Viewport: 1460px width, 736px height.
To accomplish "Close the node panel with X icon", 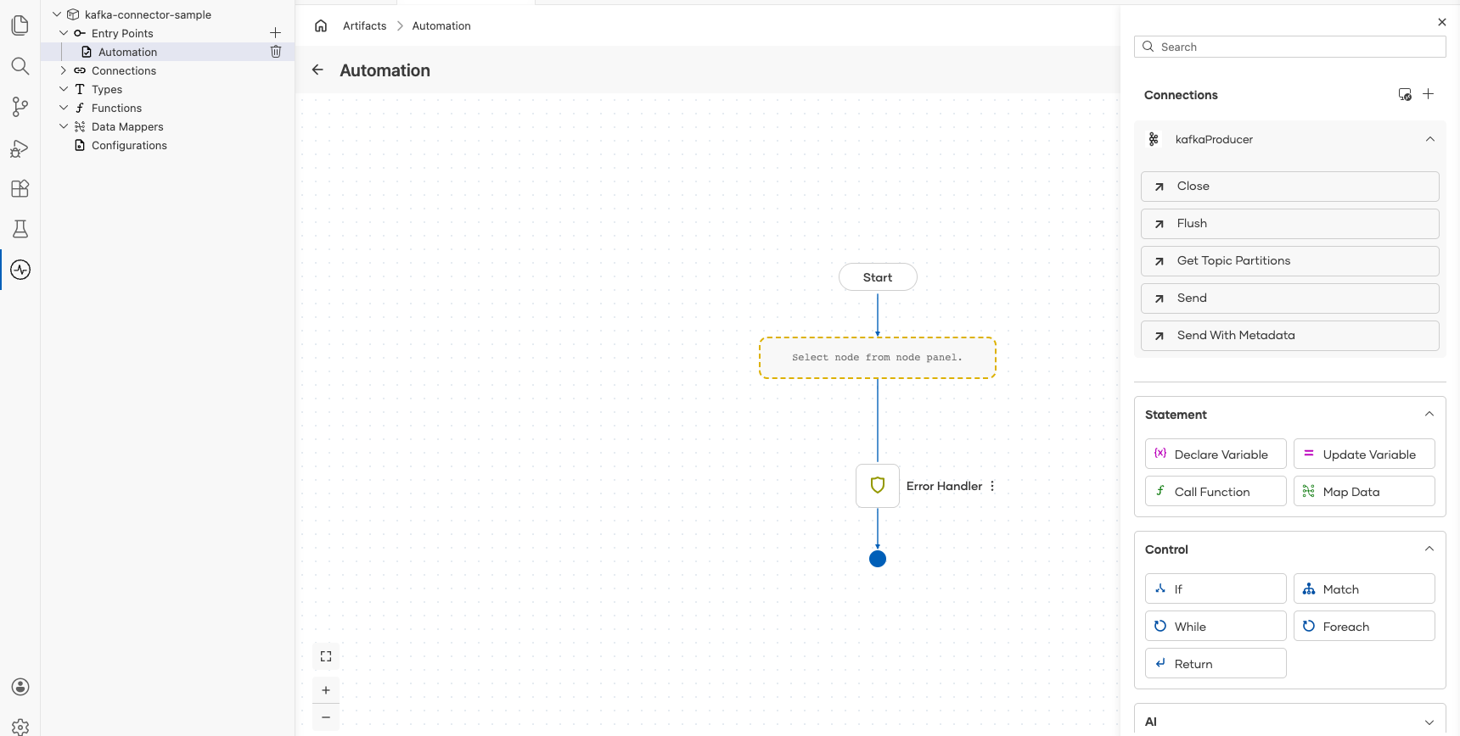I will [x=1441, y=22].
